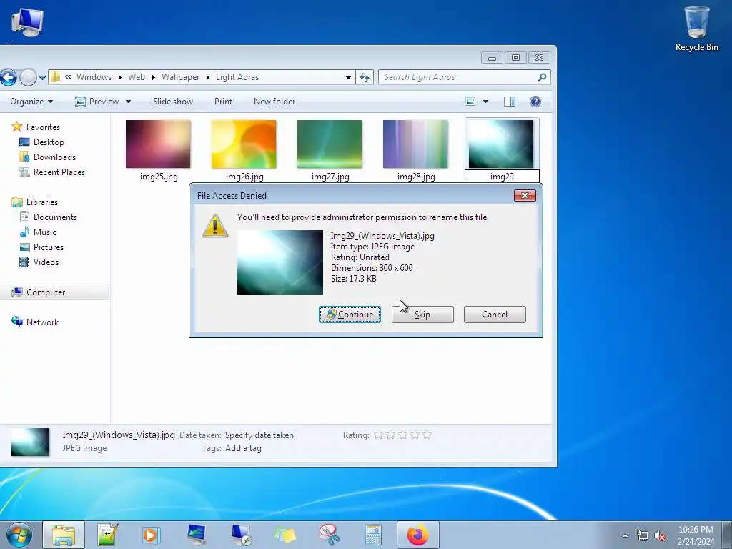Click the img29 rename text box
732x549 pixels.
(502, 176)
